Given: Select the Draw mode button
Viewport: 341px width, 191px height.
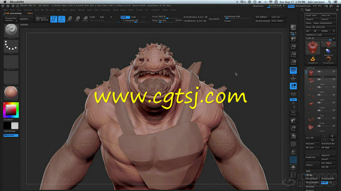Looking at the screenshot, I should pyautogui.click(x=61, y=19).
